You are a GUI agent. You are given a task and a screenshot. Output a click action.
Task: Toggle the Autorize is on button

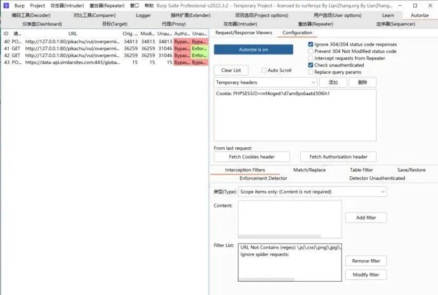click(x=253, y=49)
